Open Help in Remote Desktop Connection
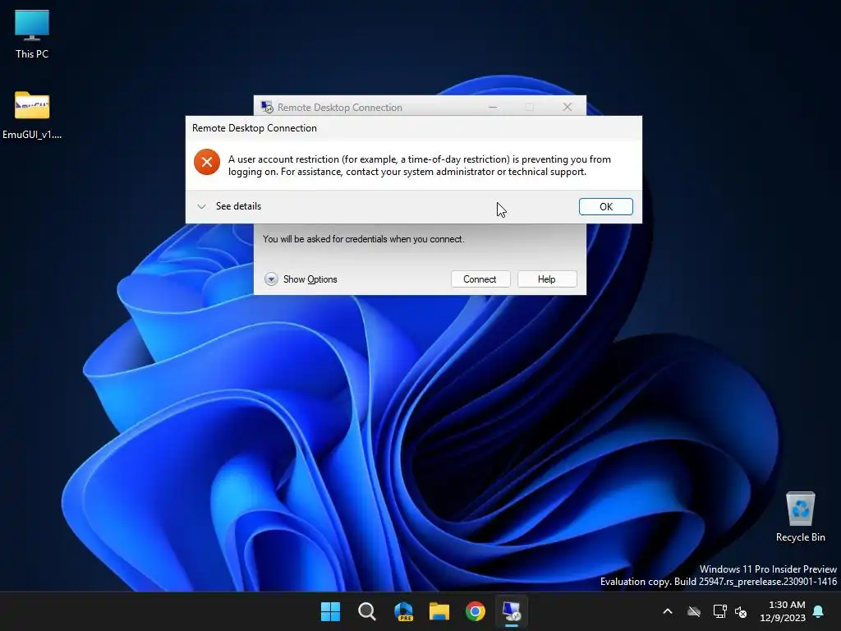Image resolution: width=841 pixels, height=631 pixels. (546, 279)
